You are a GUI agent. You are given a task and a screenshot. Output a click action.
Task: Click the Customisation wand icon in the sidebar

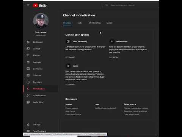[x=28, y=96]
